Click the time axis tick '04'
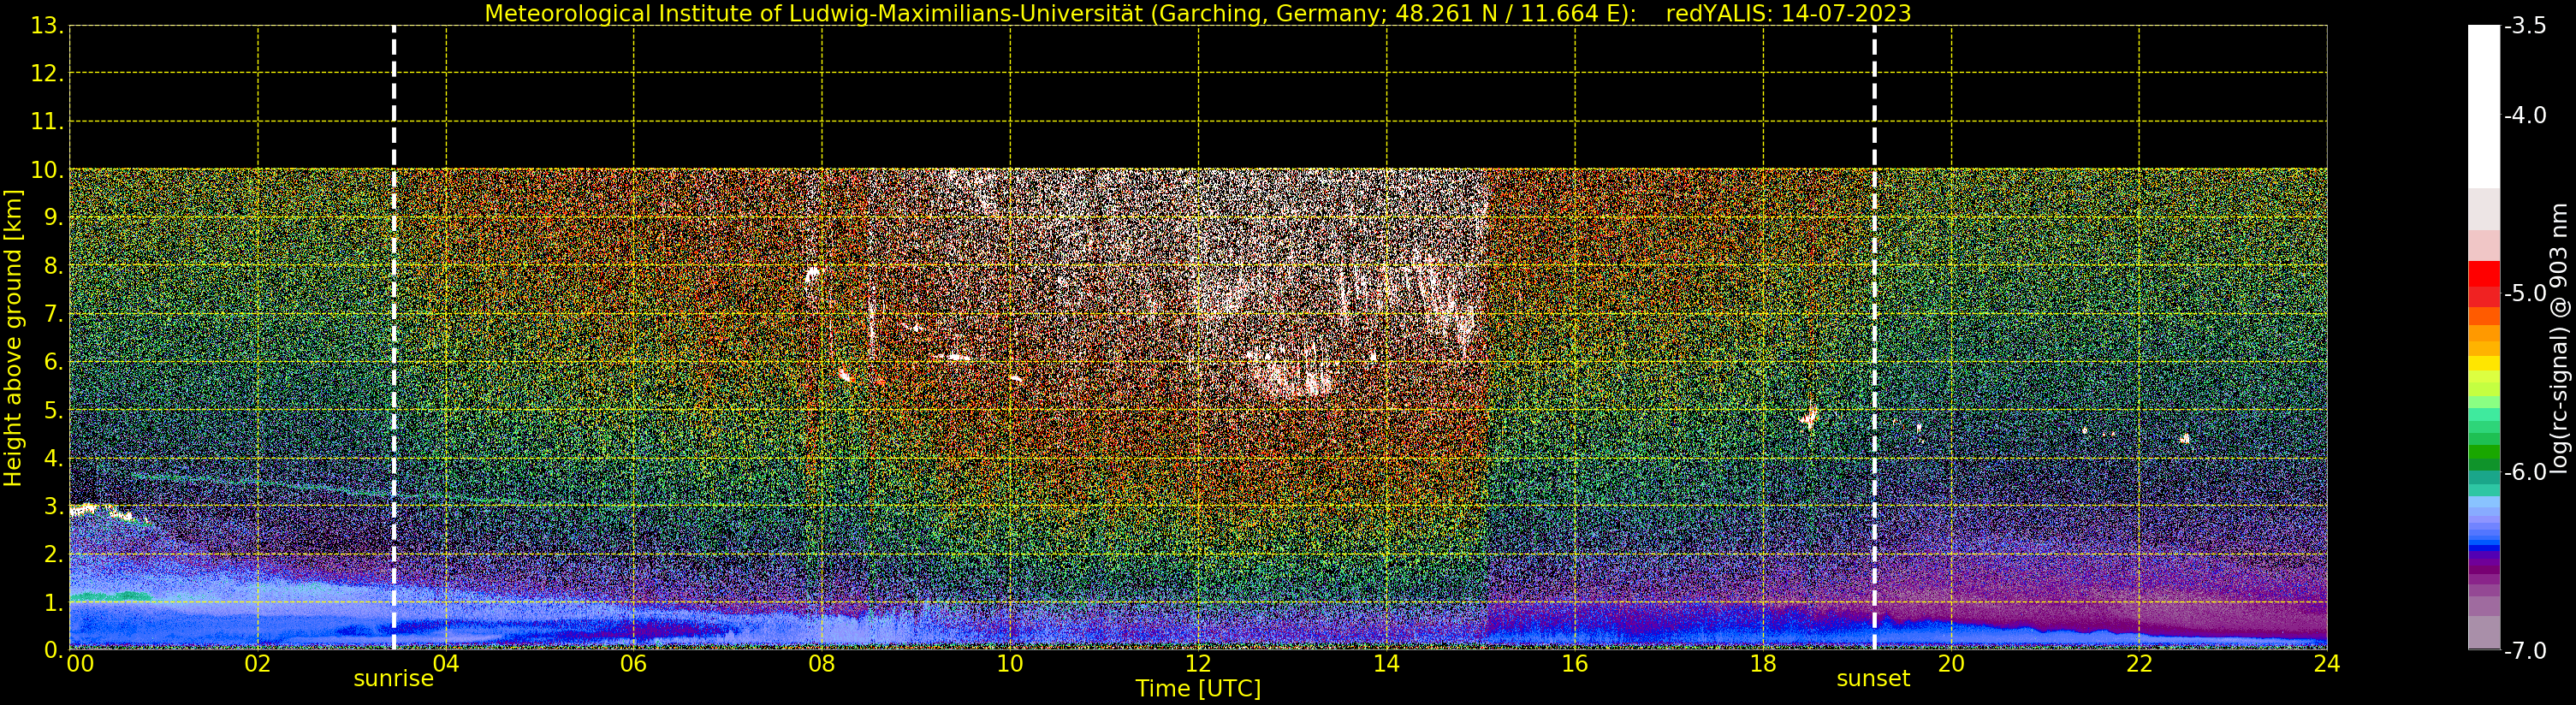This screenshot has height=705, width=2576. point(446,664)
